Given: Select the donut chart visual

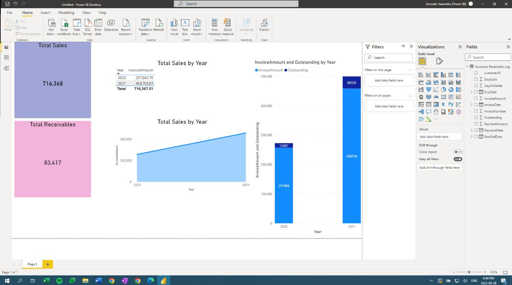Looking at the screenshot, I should [x=451, y=90].
